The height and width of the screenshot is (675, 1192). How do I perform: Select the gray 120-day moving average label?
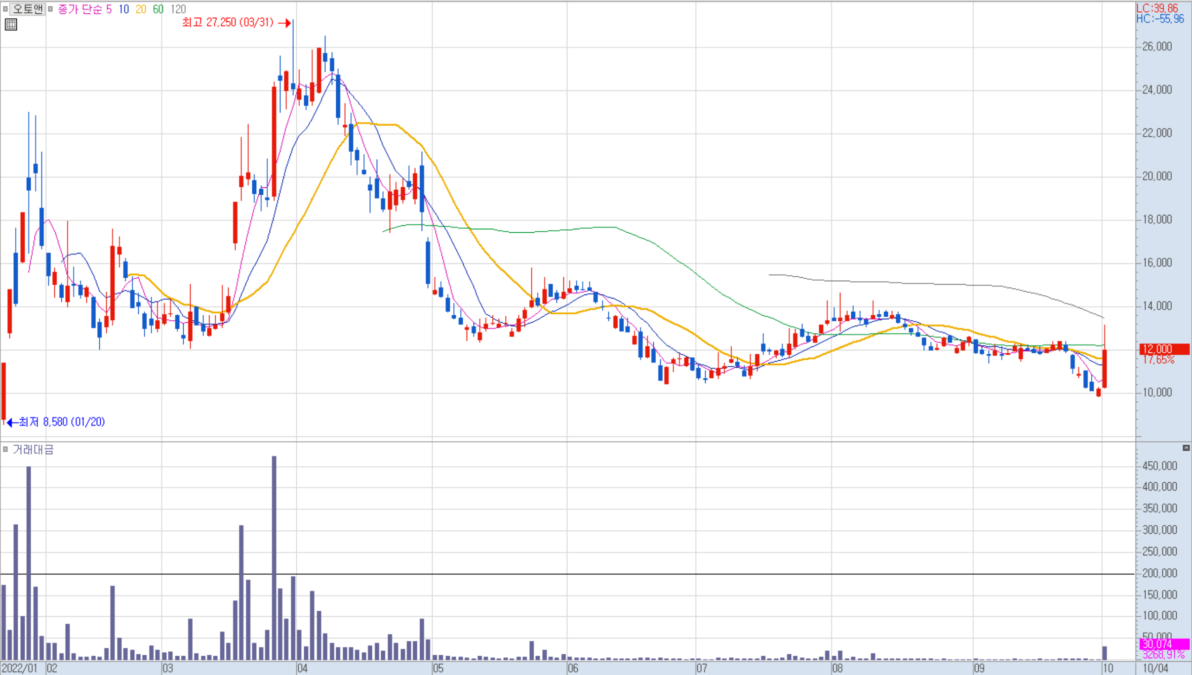coord(178,9)
